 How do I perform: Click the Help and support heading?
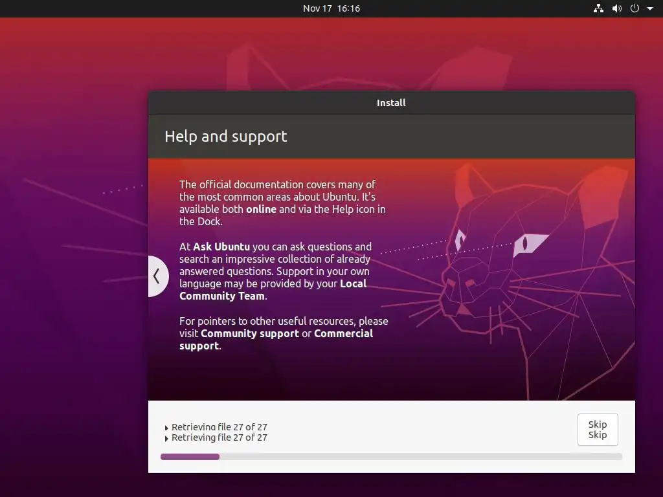pyautogui.click(x=225, y=137)
